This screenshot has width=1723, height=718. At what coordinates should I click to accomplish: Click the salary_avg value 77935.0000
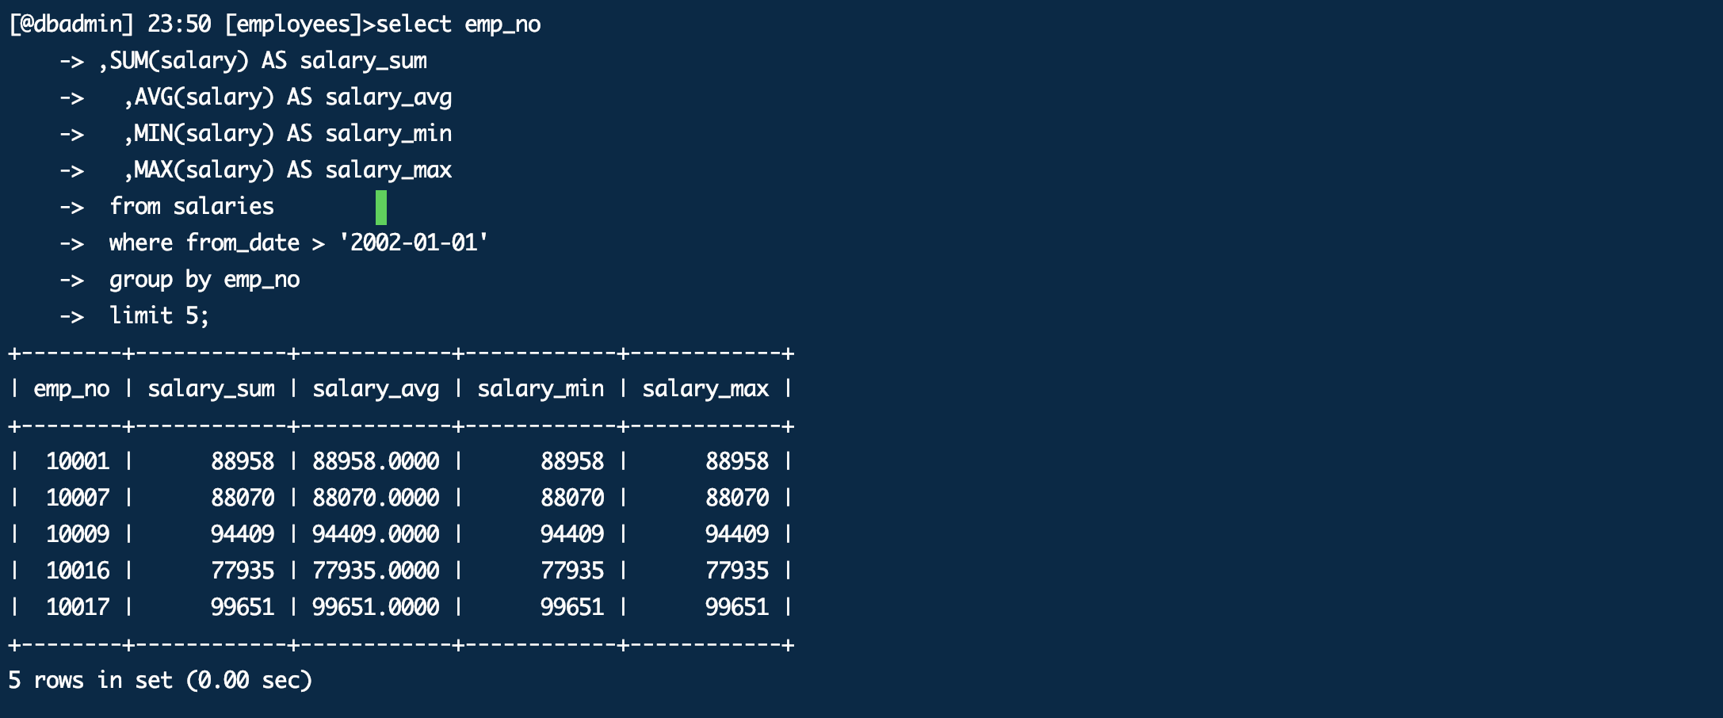[376, 571]
